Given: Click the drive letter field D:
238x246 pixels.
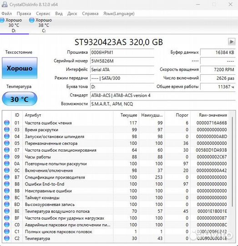Looking at the screenshot, I should (122, 87).
